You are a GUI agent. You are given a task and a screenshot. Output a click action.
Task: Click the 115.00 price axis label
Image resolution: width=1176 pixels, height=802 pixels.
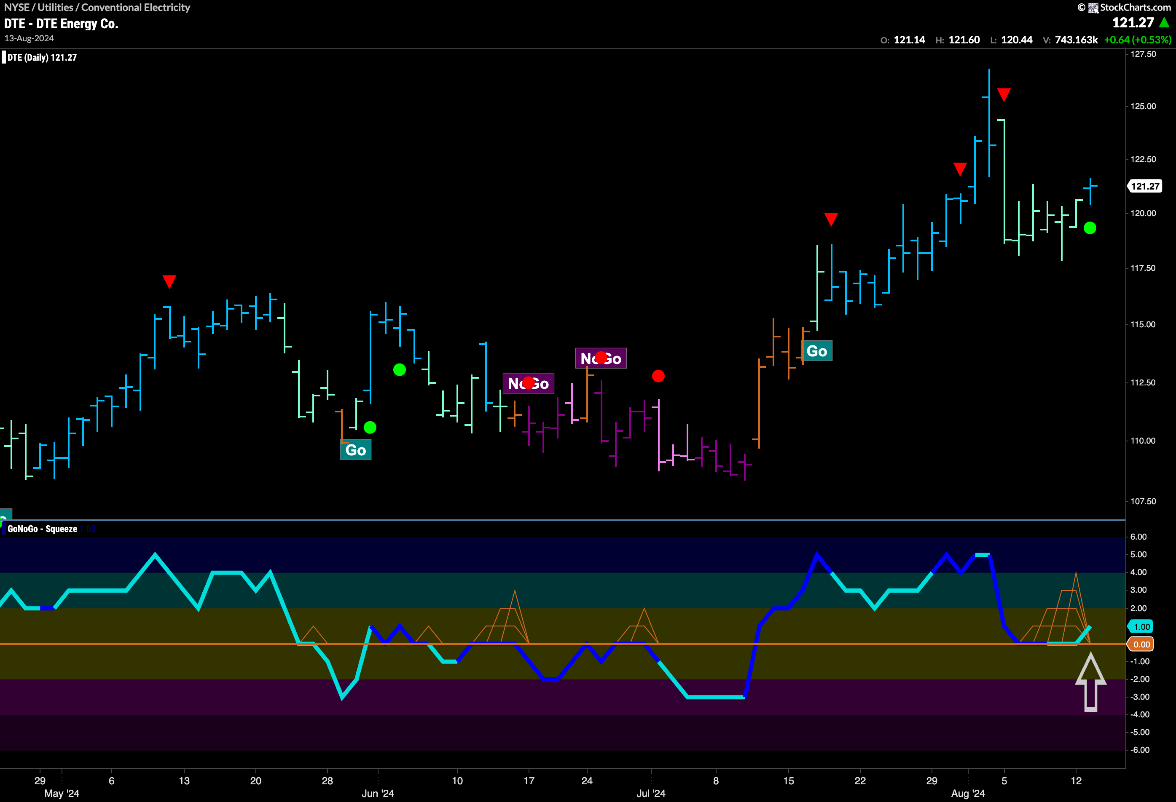point(1144,325)
